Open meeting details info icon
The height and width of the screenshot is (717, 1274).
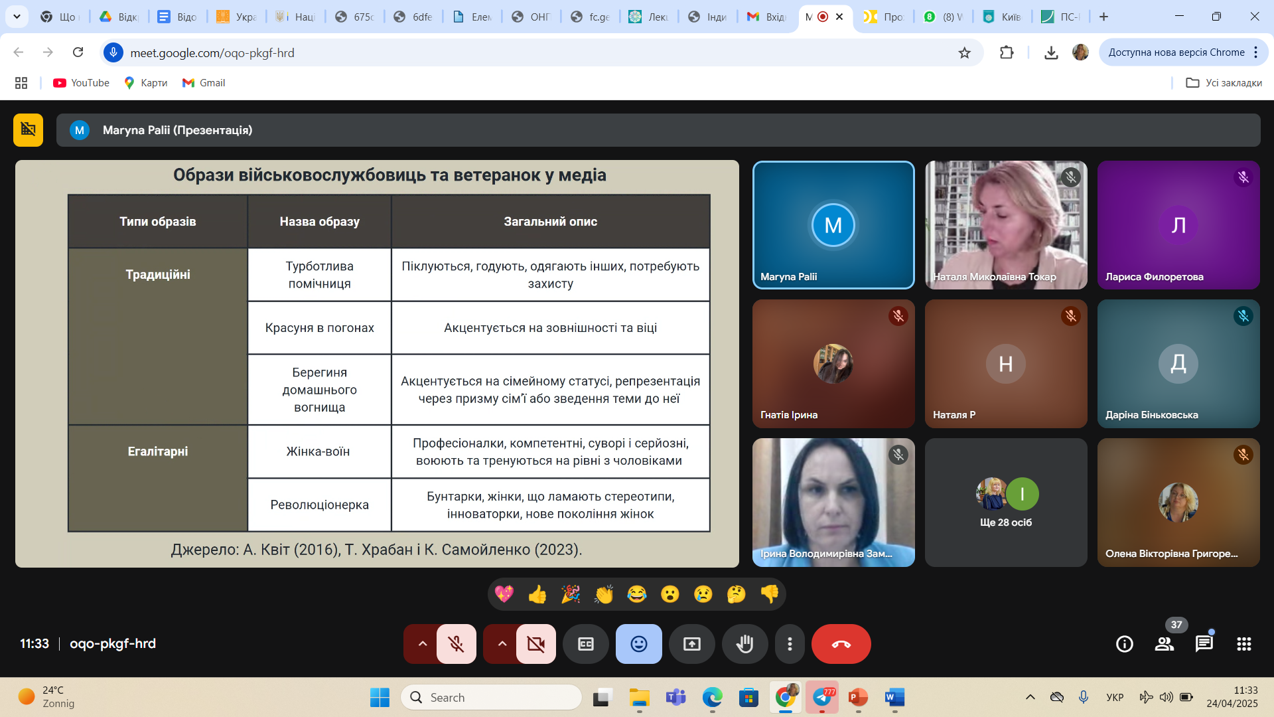pyautogui.click(x=1124, y=643)
